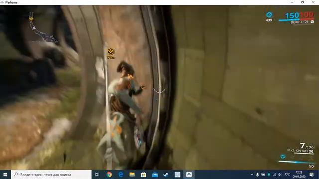Click the Warframe logo in the title bar
Viewport: 319px width, 179px height.
point(2,2)
